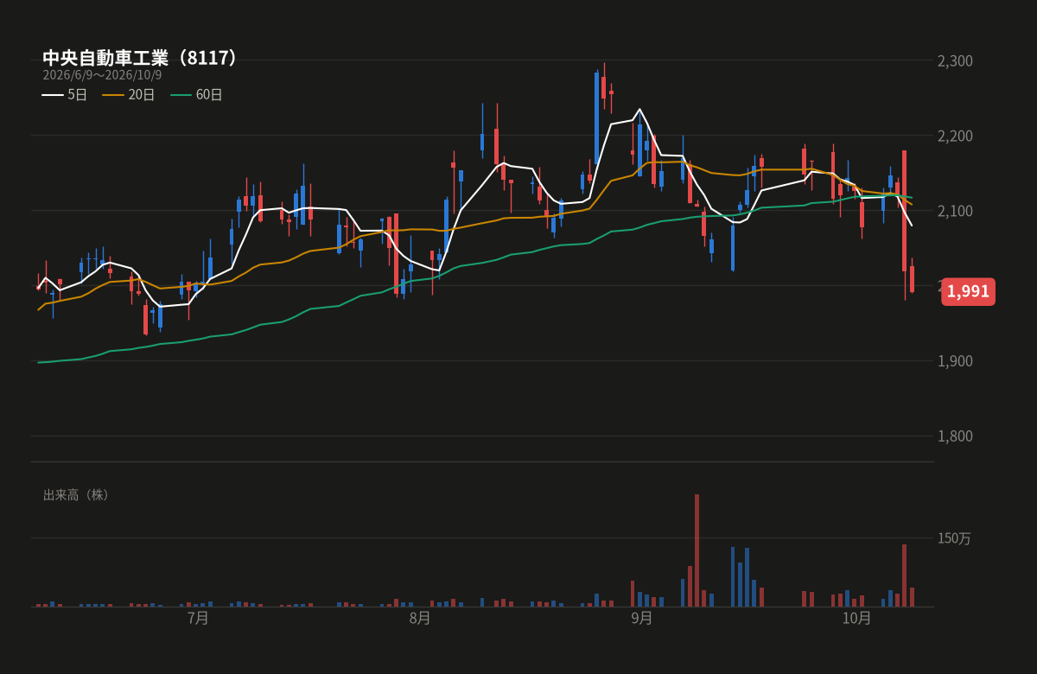Toggle the 20日 moving average legend
Image resolution: width=1037 pixels, height=674 pixels.
pyautogui.click(x=129, y=95)
